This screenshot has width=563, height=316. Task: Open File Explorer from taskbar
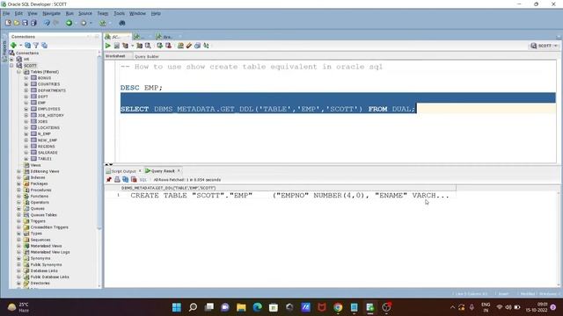click(241, 307)
